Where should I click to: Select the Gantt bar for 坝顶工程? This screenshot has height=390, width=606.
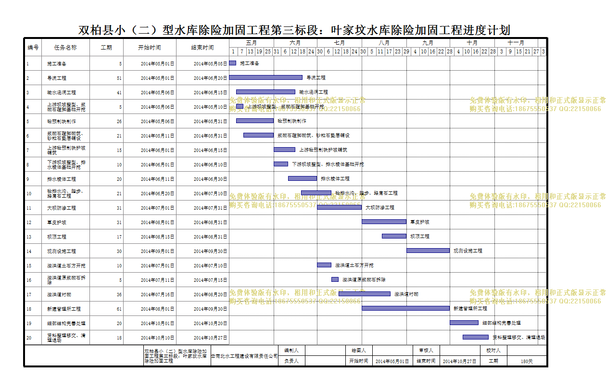click(394, 236)
